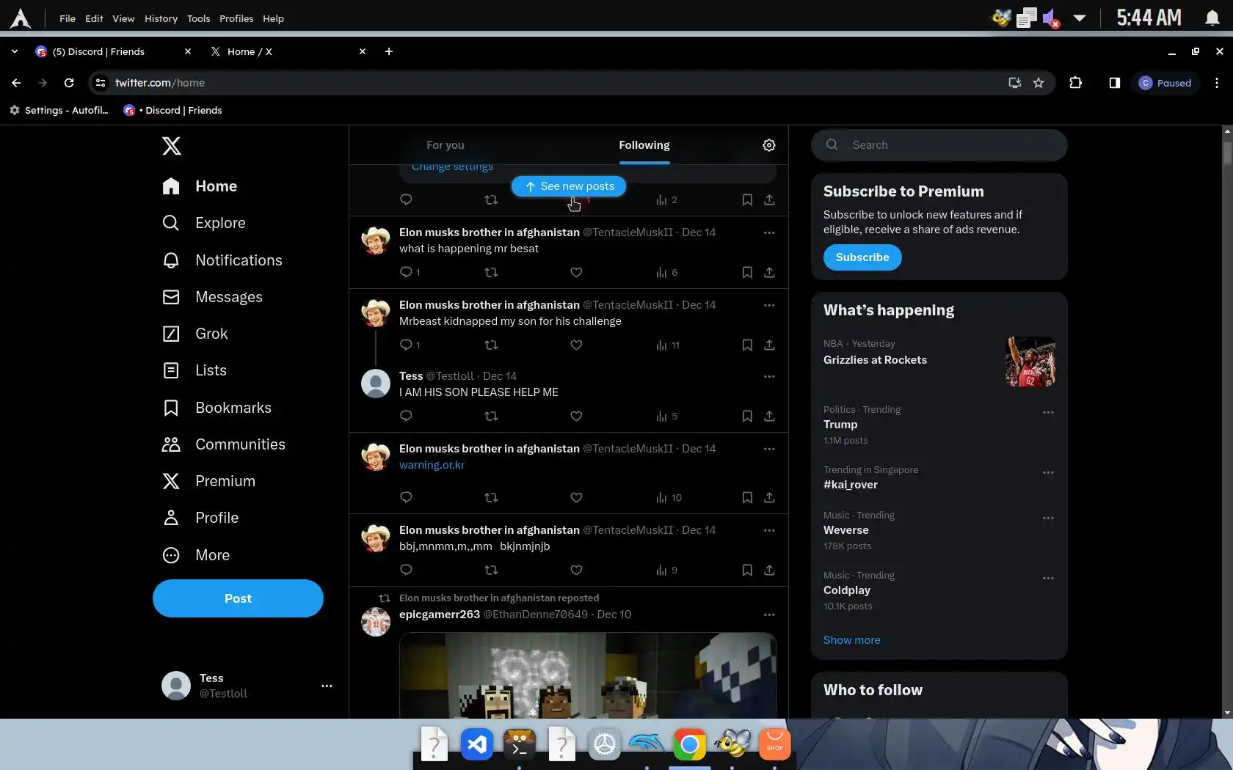Open new browser tab
The image size is (1233, 770).
coord(388,51)
